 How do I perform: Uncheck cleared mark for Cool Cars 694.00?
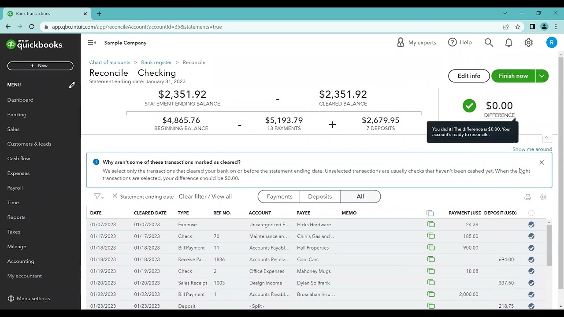(531, 259)
